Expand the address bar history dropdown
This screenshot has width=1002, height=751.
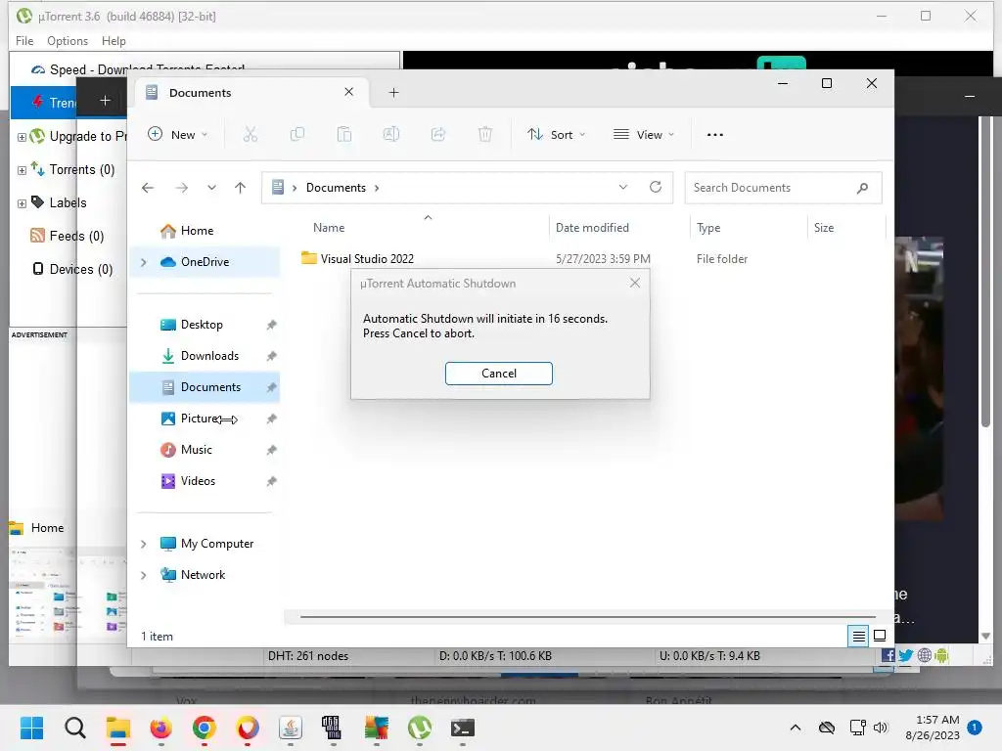(623, 187)
